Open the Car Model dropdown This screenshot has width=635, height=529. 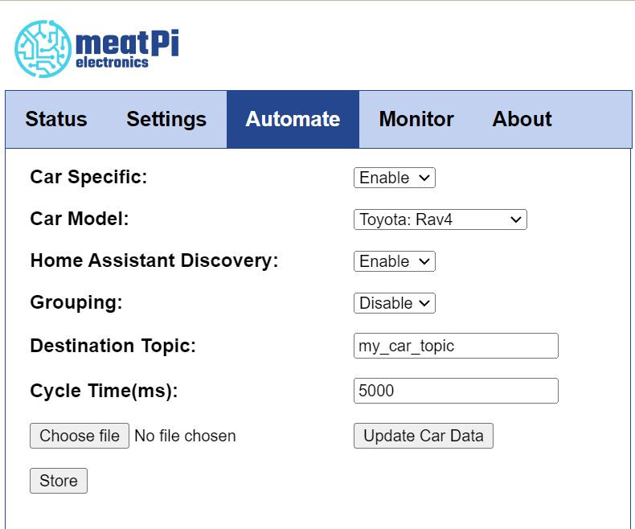(440, 219)
